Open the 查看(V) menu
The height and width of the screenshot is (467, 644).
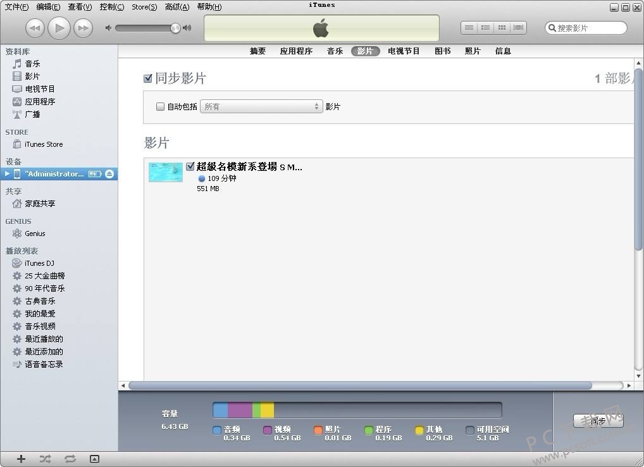tap(80, 7)
